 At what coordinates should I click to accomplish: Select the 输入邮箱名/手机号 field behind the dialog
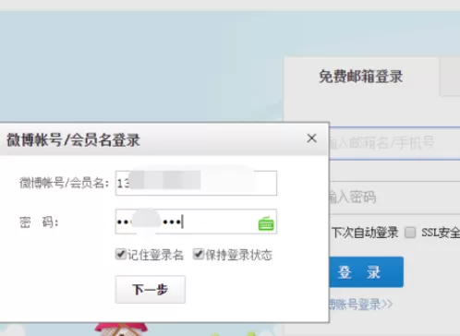point(394,143)
